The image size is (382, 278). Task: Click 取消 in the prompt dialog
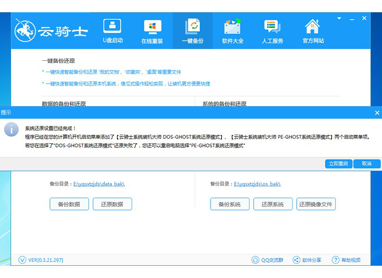[x=367, y=164]
